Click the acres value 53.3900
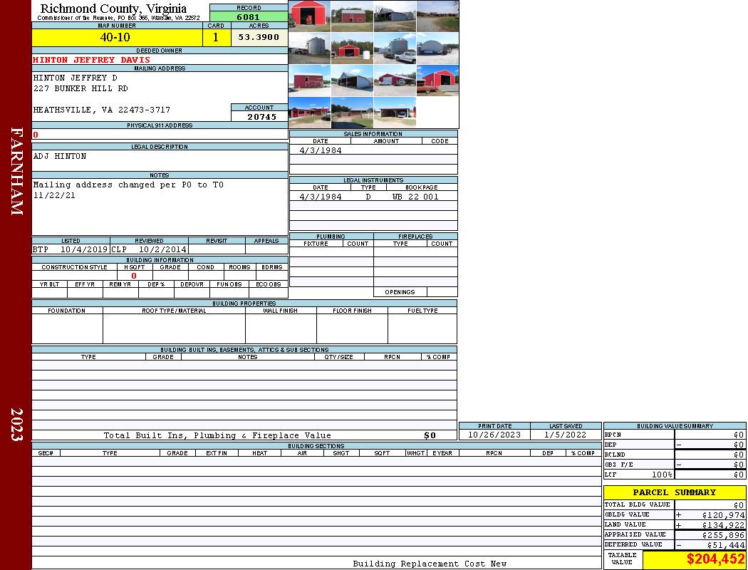 pyautogui.click(x=259, y=37)
